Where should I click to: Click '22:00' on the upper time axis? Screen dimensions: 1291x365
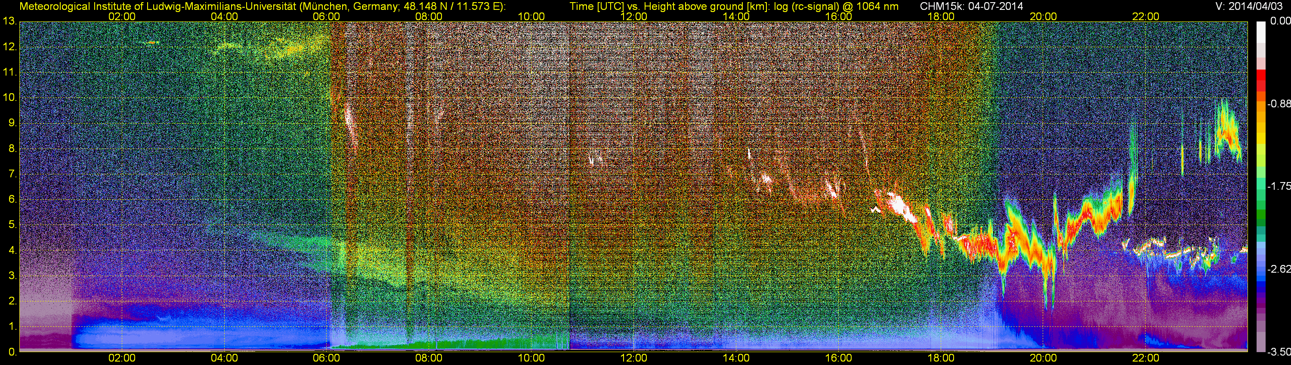coord(1145,16)
